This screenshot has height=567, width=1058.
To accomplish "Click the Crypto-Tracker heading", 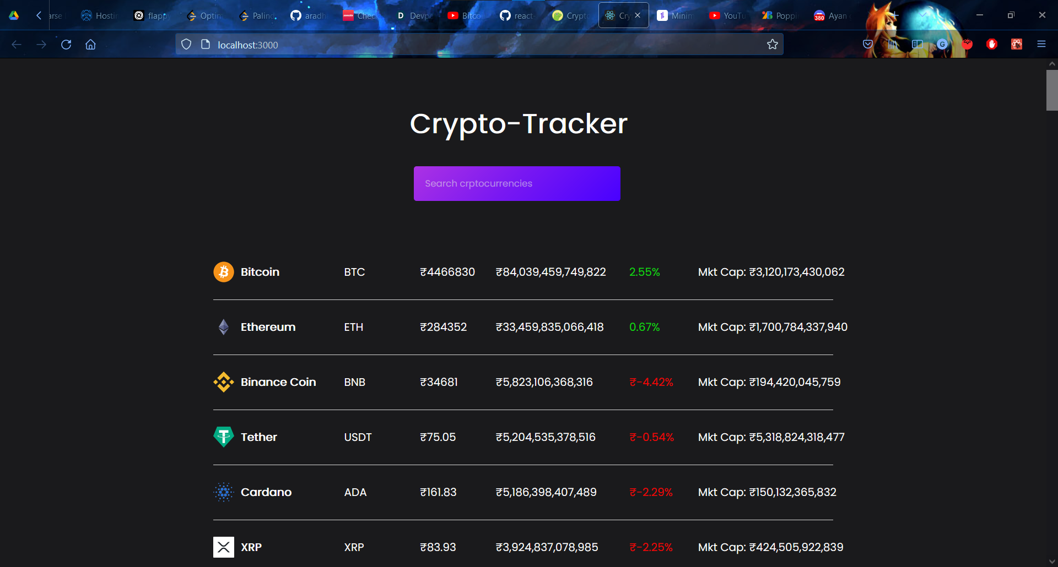I will 519,123.
